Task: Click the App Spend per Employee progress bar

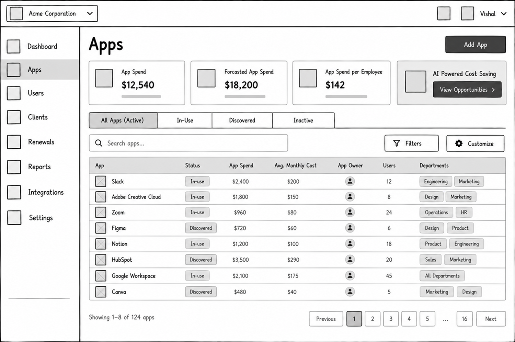Action: click(x=346, y=96)
